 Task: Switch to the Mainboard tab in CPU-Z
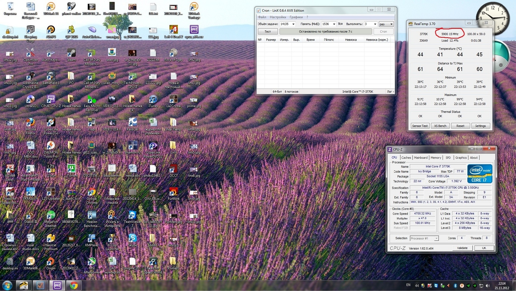pyautogui.click(x=421, y=158)
